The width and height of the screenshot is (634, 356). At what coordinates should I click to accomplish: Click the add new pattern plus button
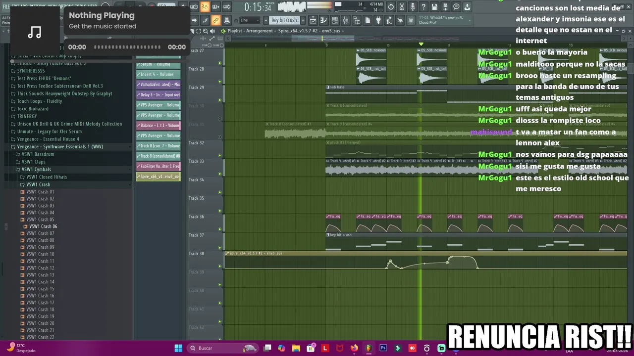click(x=303, y=20)
